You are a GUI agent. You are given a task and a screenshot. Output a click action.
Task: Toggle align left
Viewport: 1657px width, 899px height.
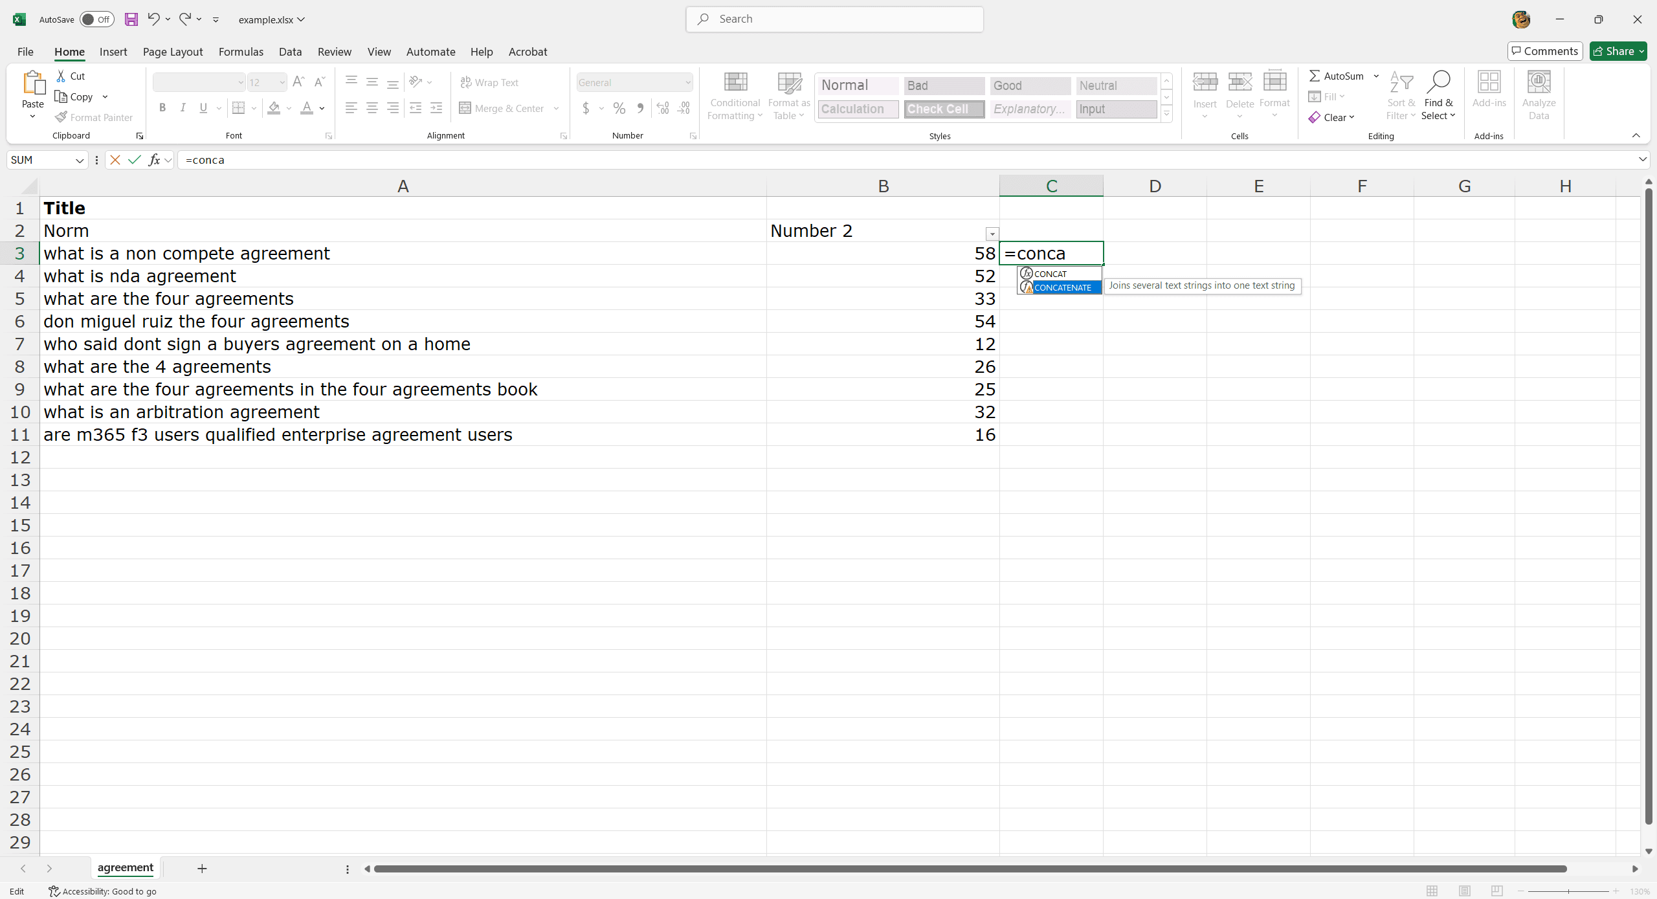(351, 108)
